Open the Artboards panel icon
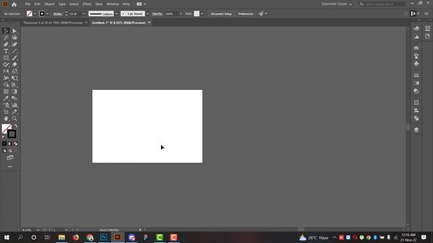The image size is (433, 243). coord(417,103)
